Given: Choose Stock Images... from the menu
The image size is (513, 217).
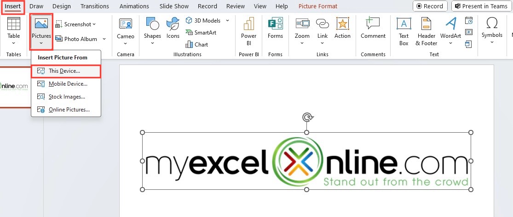Looking at the screenshot, I should click(x=66, y=97).
